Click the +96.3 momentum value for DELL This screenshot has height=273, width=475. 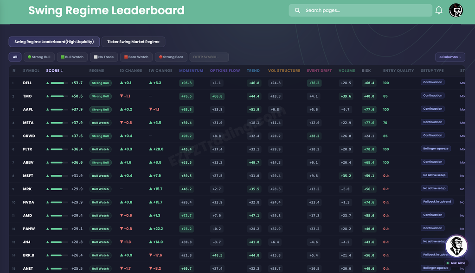(x=186, y=83)
